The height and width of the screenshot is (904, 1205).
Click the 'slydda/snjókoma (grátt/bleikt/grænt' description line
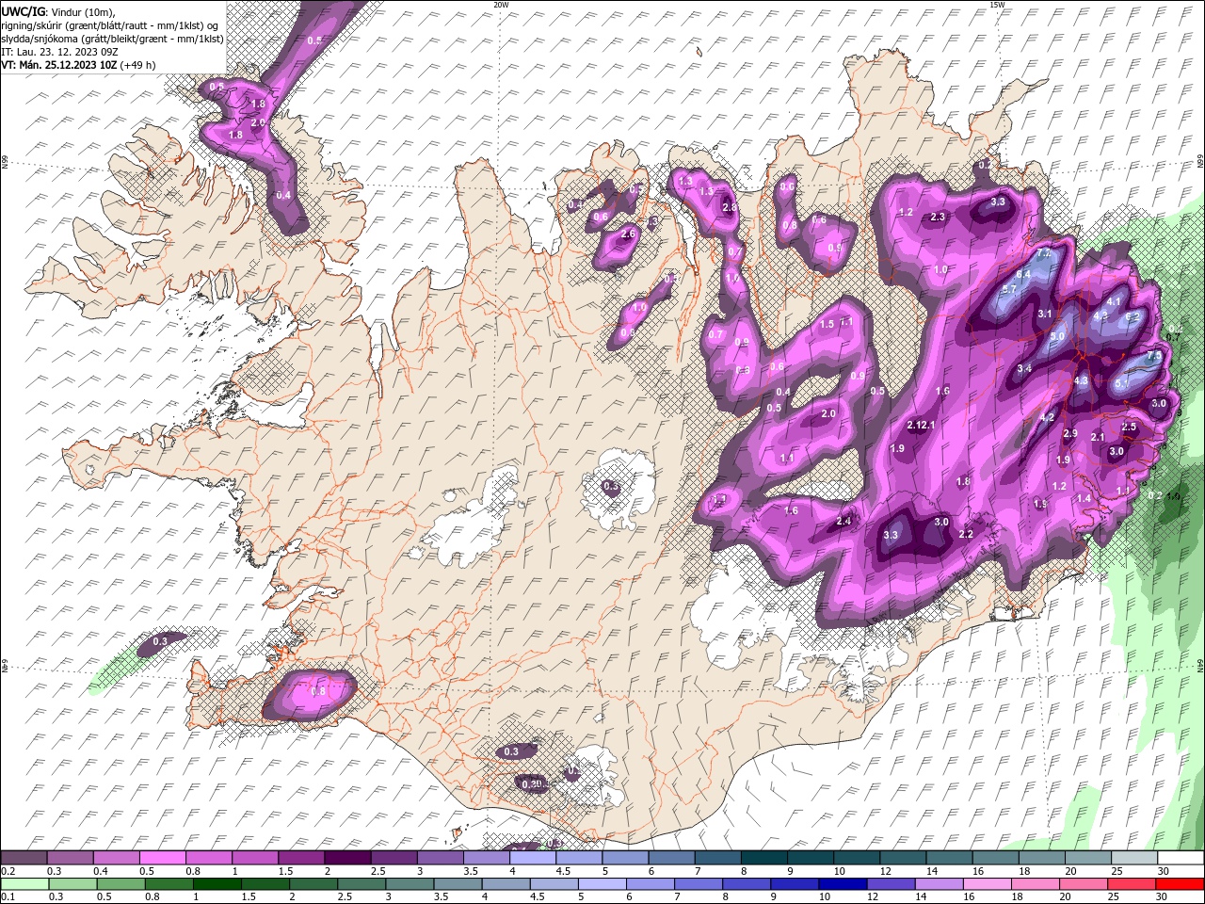112,39
